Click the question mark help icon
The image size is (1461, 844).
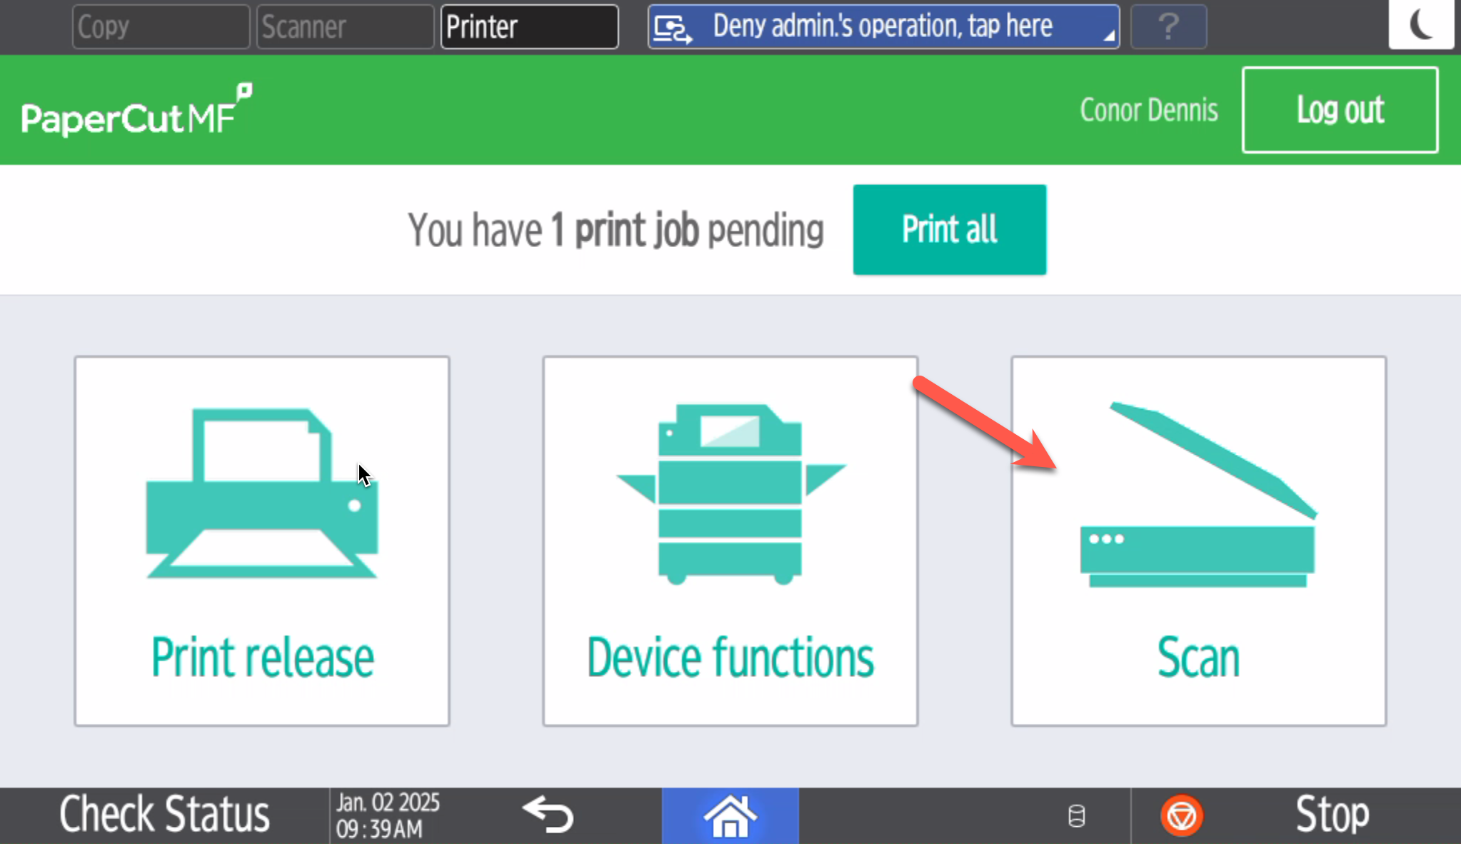tap(1168, 27)
